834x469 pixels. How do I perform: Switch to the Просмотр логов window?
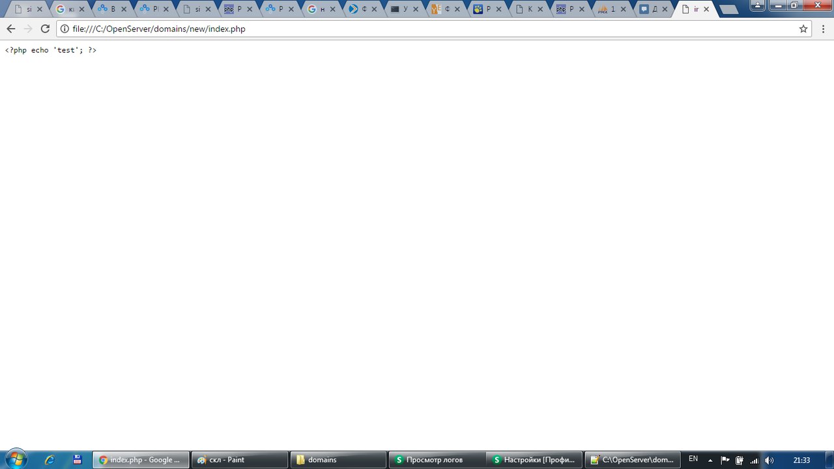click(437, 460)
